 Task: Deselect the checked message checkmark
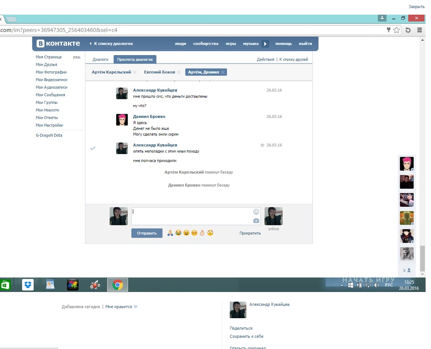click(93, 148)
